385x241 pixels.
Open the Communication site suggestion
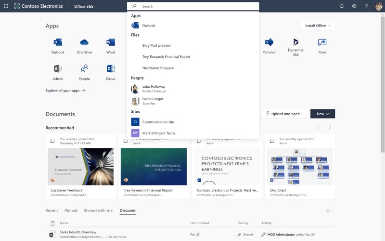pyautogui.click(x=193, y=122)
